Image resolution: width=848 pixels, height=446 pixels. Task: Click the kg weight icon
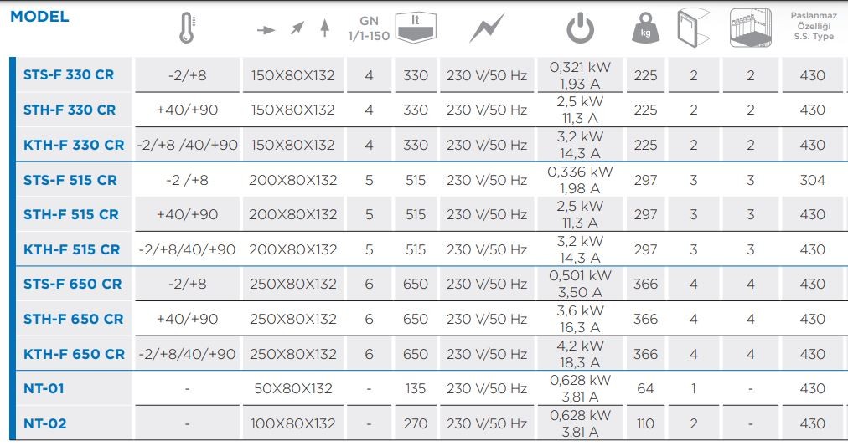click(645, 30)
